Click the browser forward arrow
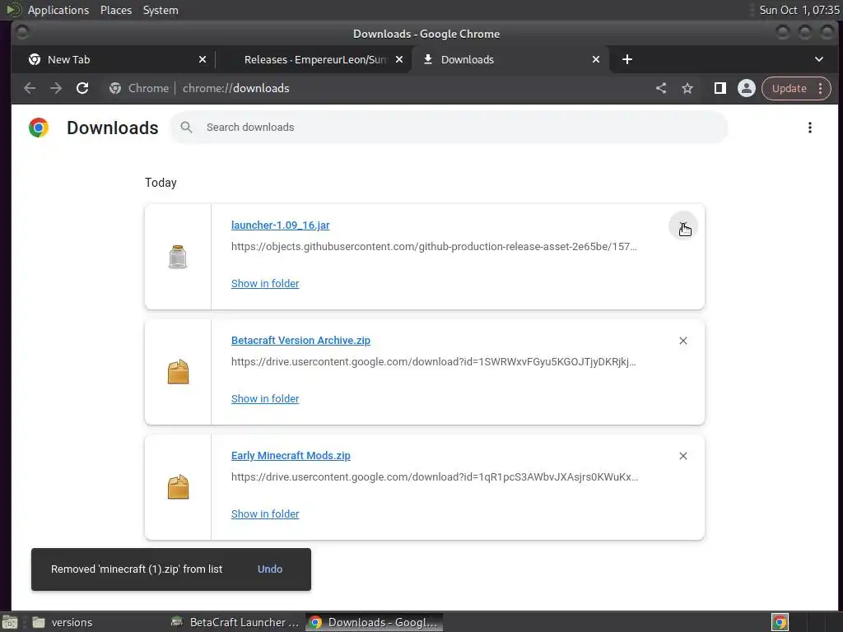Viewport: 843px width, 632px height. point(56,88)
